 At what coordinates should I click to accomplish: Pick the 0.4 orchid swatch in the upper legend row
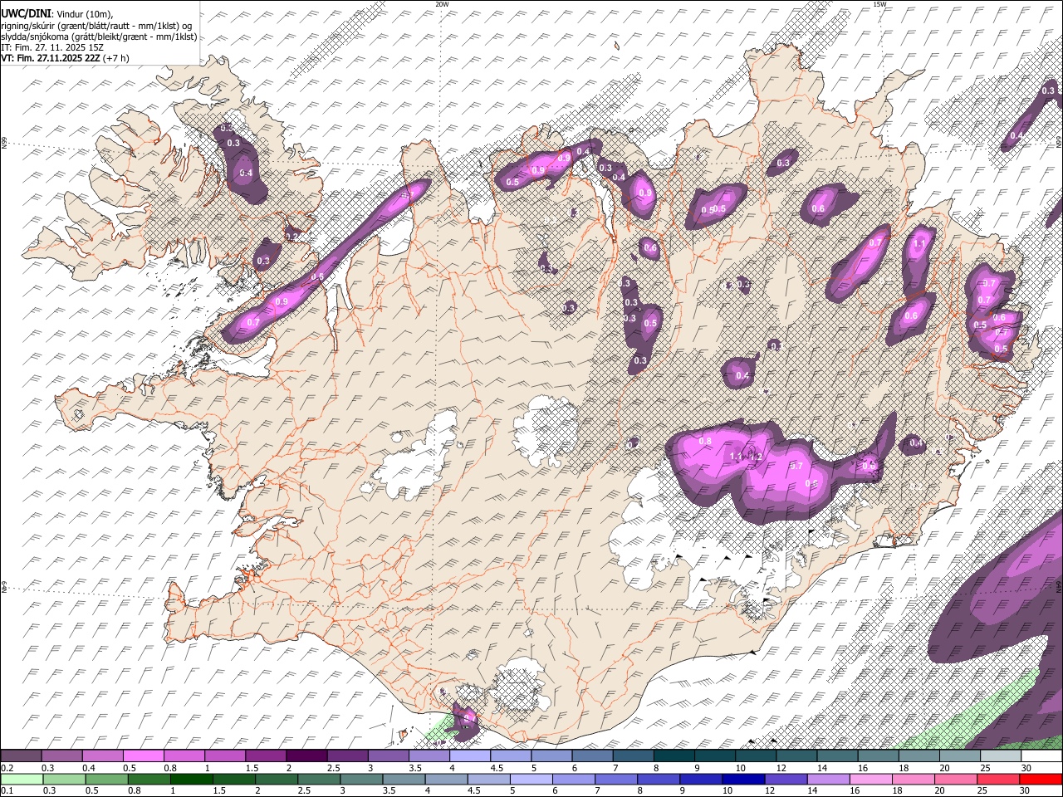click(102, 756)
